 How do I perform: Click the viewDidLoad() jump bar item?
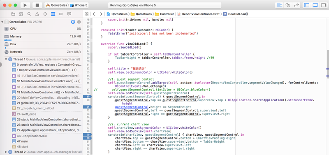tap(236, 14)
